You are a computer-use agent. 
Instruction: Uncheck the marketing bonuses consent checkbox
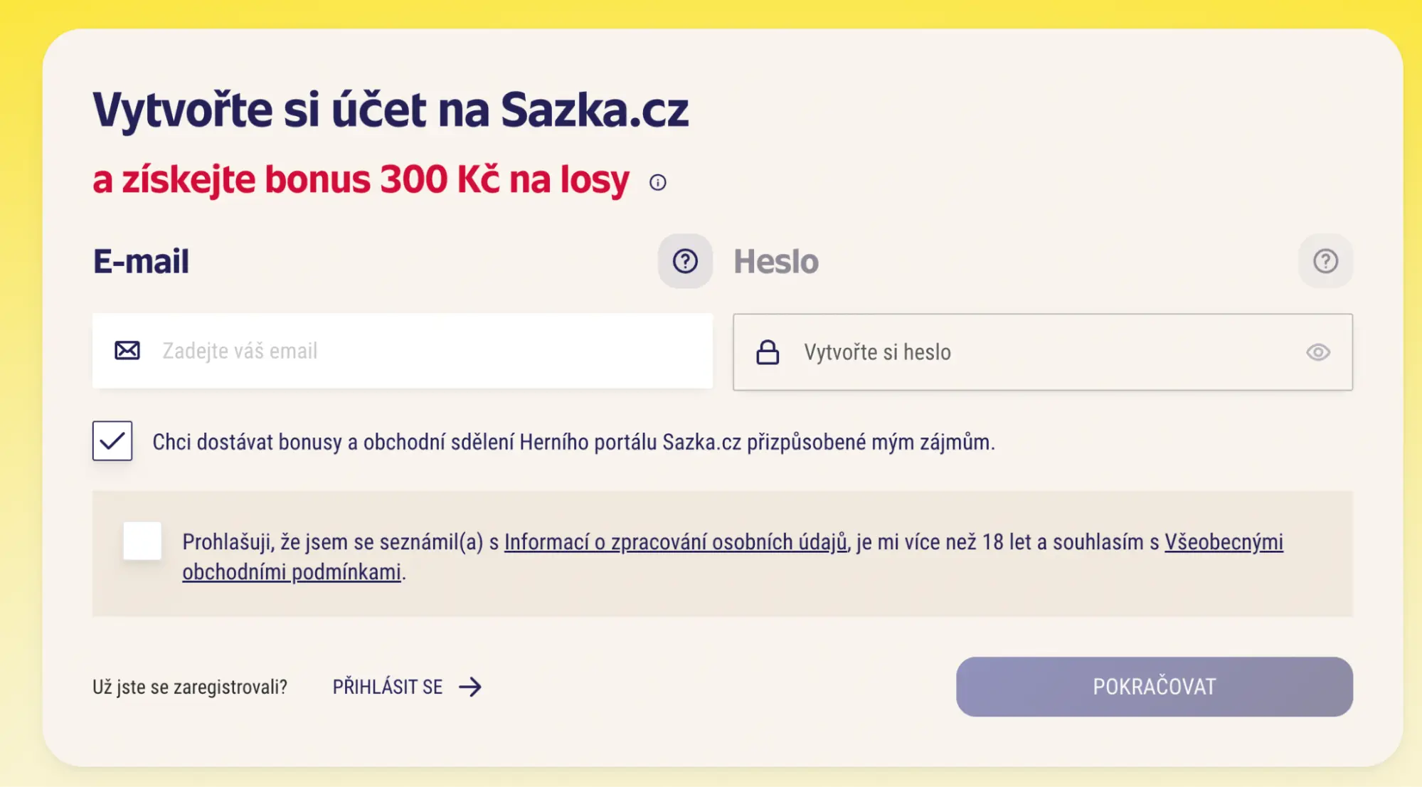pos(112,442)
